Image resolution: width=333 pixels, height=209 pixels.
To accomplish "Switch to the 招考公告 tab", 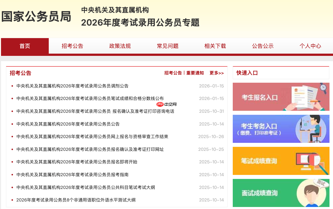I will [x=72, y=46].
